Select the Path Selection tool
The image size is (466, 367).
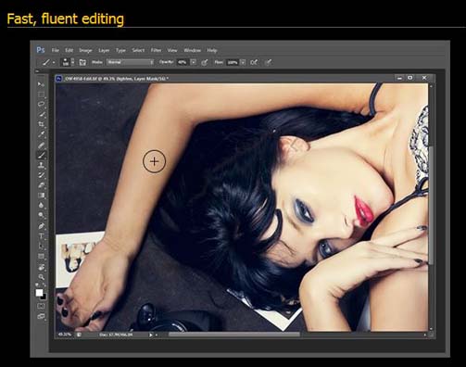pyautogui.click(x=41, y=247)
